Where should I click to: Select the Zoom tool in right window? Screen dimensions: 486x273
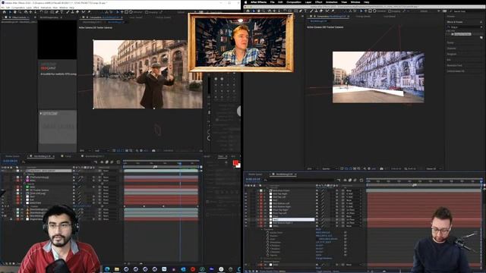264,11
